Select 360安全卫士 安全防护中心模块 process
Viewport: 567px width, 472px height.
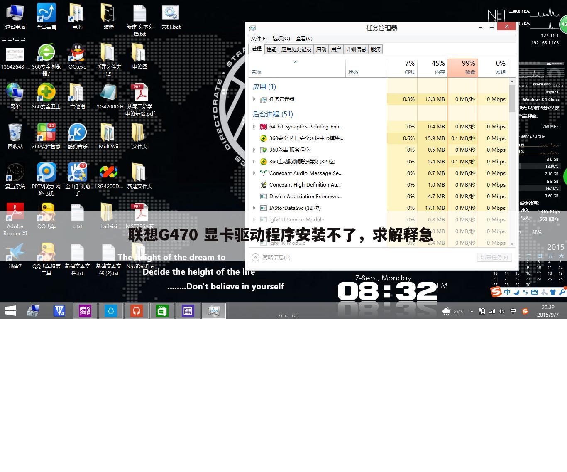point(379,138)
